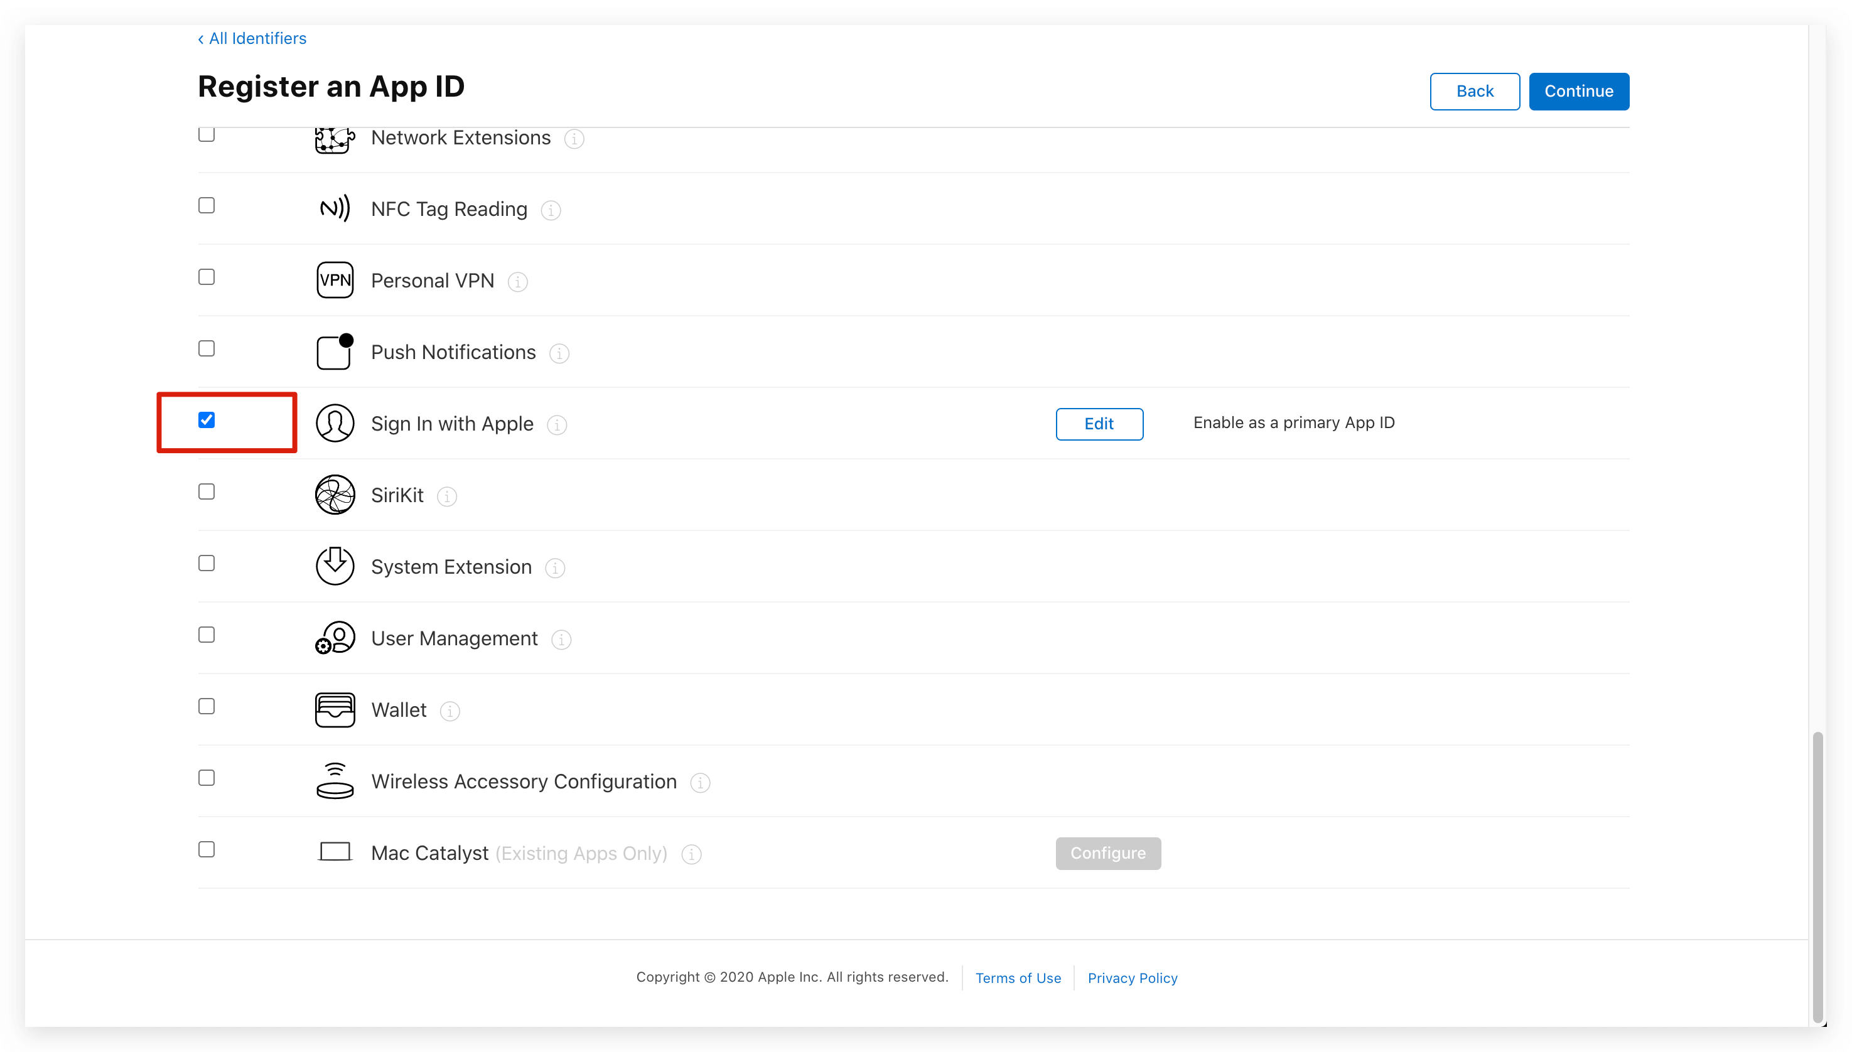Click the info icon for Sign In with Apple
The image size is (1852, 1052).
pos(556,425)
